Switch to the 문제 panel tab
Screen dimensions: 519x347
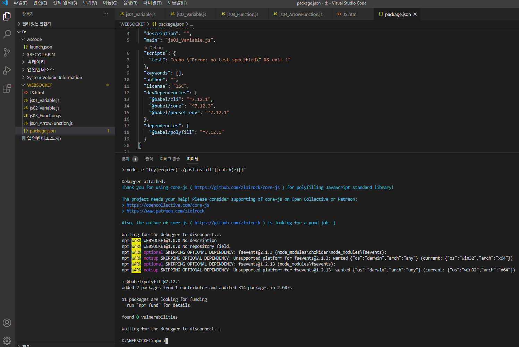[126, 159]
